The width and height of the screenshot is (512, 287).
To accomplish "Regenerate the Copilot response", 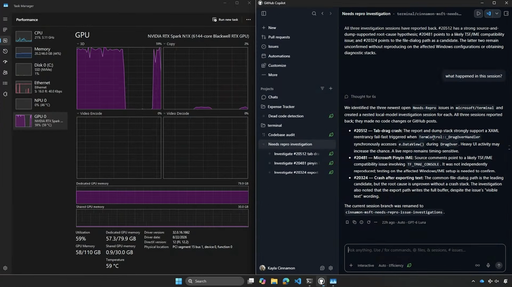I will 369,222.
